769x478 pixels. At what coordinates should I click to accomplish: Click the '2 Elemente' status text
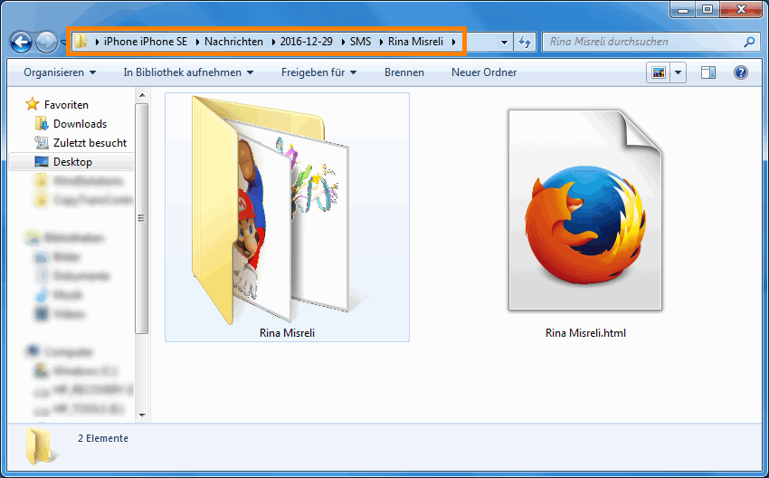[x=103, y=438]
